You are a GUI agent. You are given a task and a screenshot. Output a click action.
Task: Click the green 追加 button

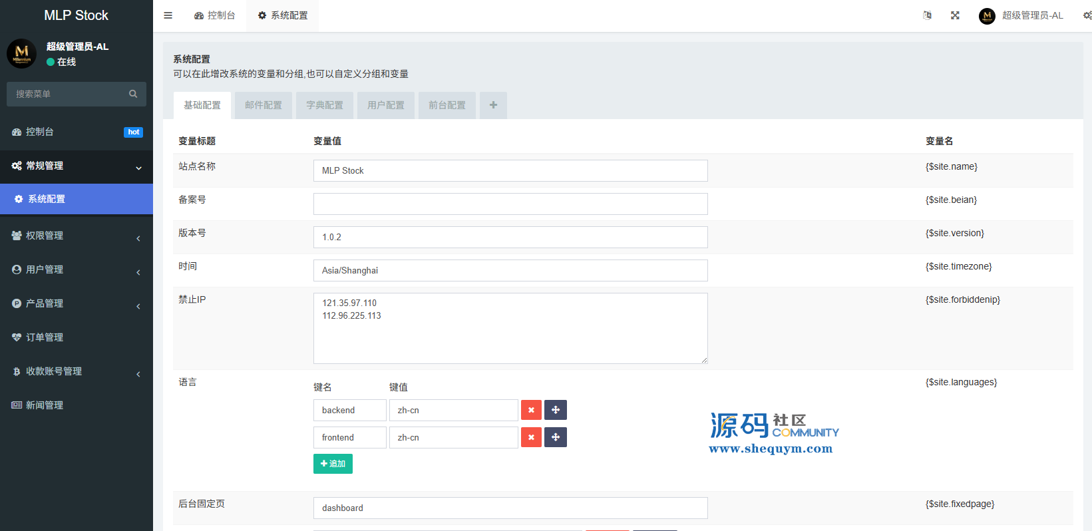click(333, 464)
